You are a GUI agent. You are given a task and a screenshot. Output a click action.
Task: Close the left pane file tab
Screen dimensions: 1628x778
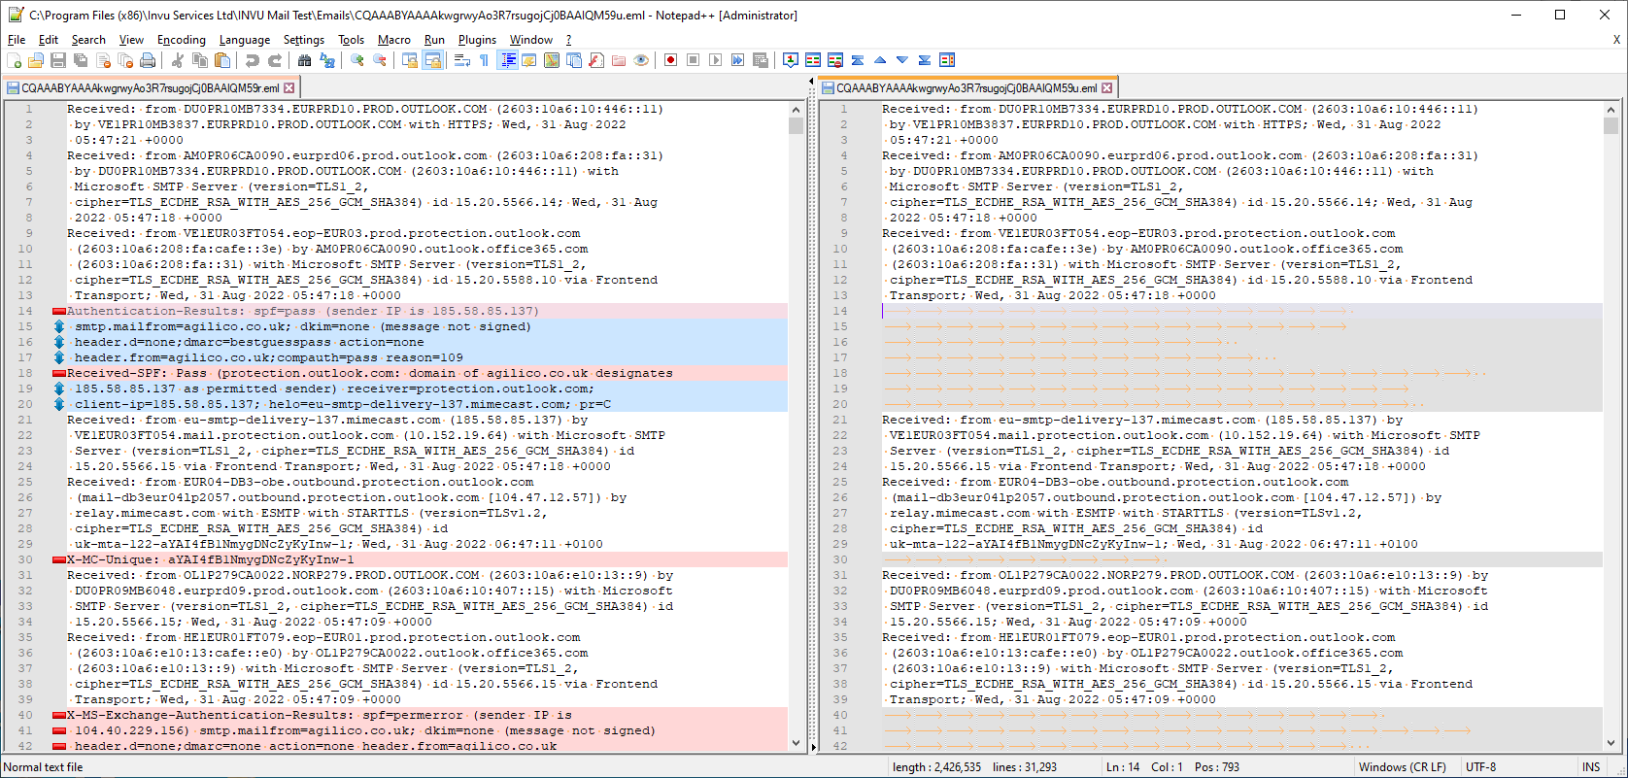288,87
